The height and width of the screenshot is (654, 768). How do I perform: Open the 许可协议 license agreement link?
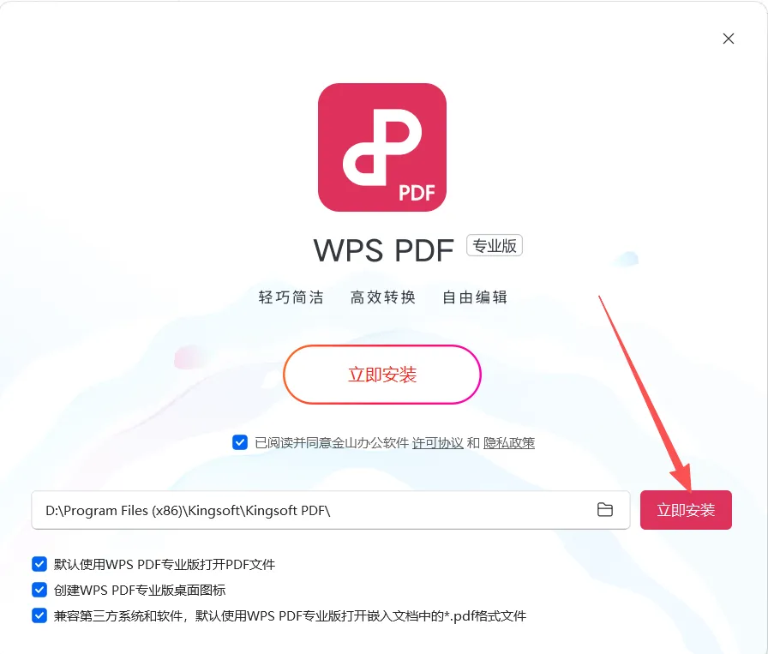pyautogui.click(x=437, y=443)
